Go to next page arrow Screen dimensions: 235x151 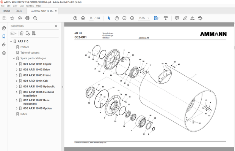83,18
